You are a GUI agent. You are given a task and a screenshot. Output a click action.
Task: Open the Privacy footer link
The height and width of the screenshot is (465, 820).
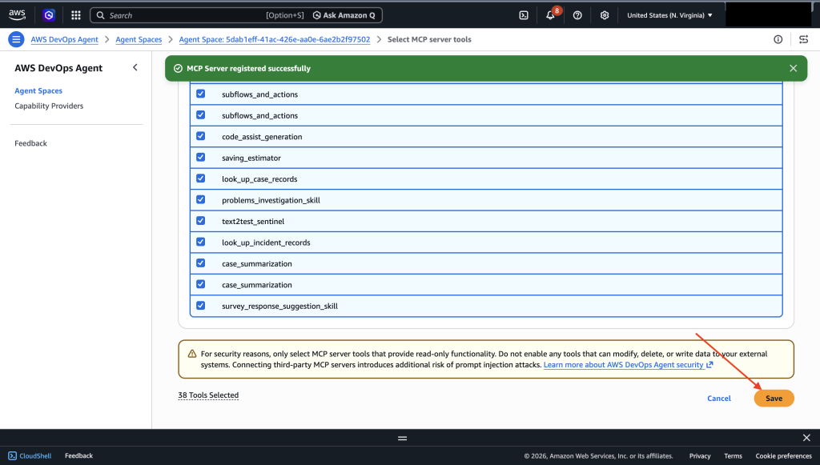pos(700,455)
